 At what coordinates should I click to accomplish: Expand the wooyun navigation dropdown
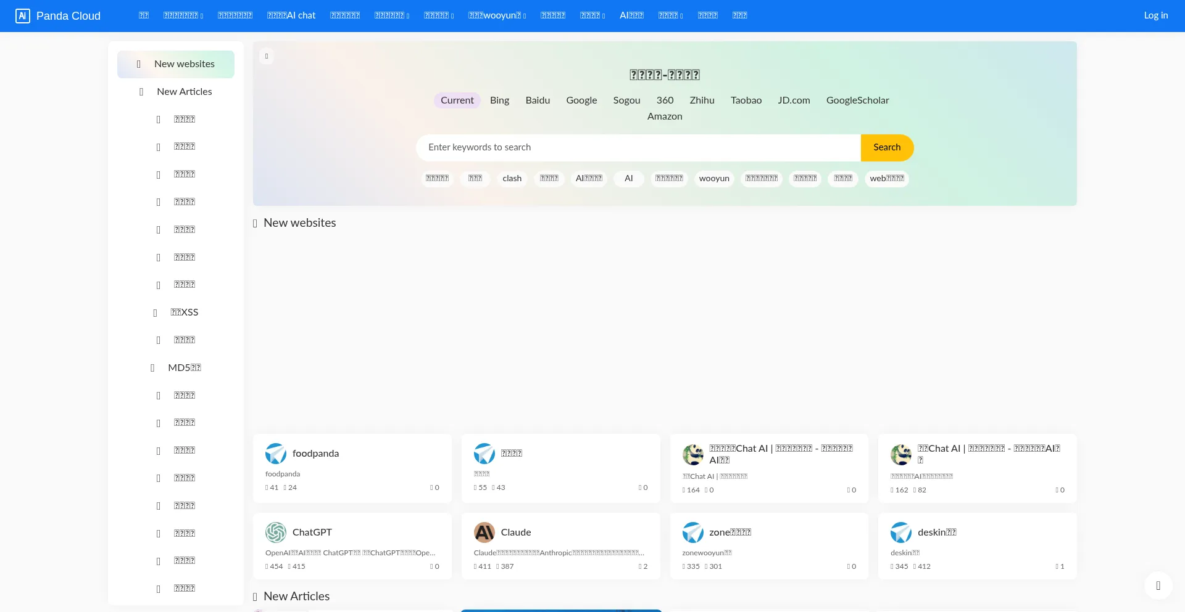pyautogui.click(x=497, y=15)
